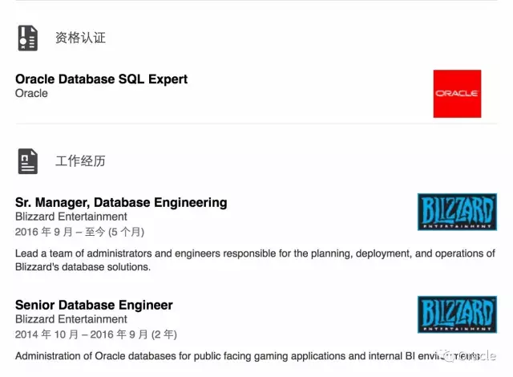Open Blizzard Entertainment under Senior Database Engineer
The image size is (513, 377).
pyautogui.click(x=71, y=319)
